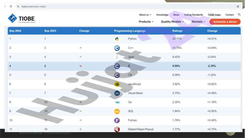Click the Visual Basic VB icon
Viewport: 245px width, 138px height.
point(117,93)
